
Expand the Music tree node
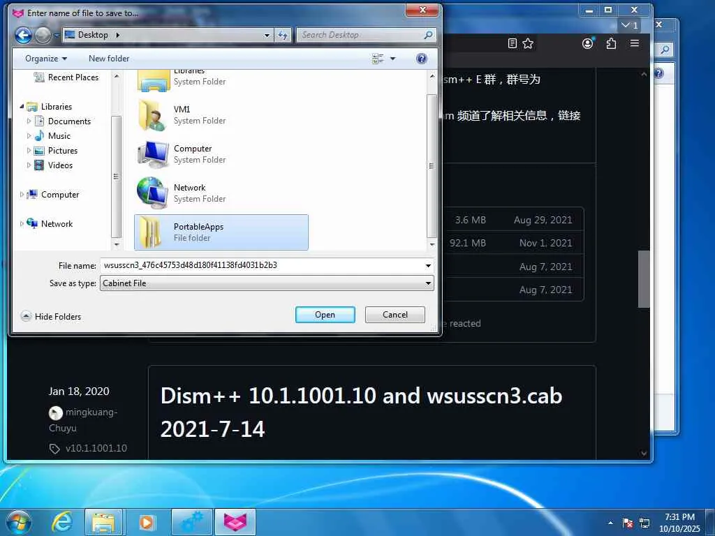tap(29, 136)
